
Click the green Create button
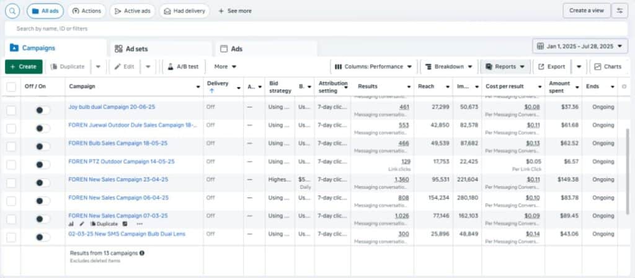click(24, 66)
